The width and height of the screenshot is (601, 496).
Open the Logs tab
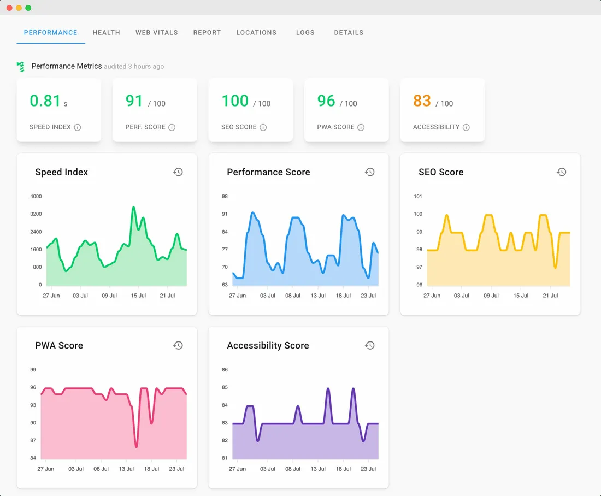coord(305,33)
